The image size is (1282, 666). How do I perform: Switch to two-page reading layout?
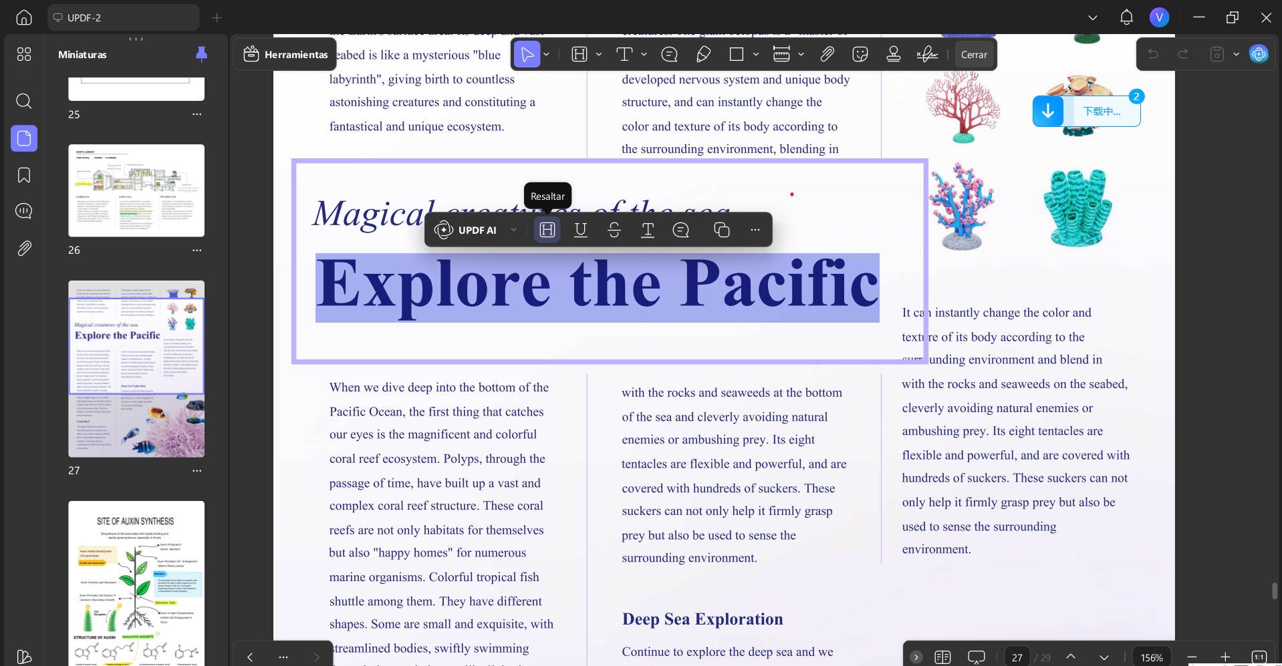(x=943, y=657)
